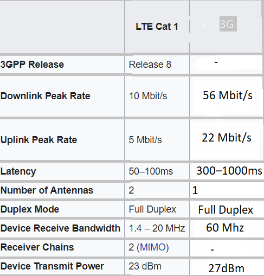
Task: Select the 3GPP Release row label
Action: [x=32, y=65]
